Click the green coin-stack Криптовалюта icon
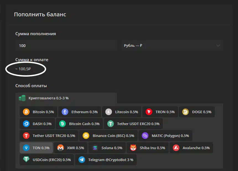 pos(22,98)
